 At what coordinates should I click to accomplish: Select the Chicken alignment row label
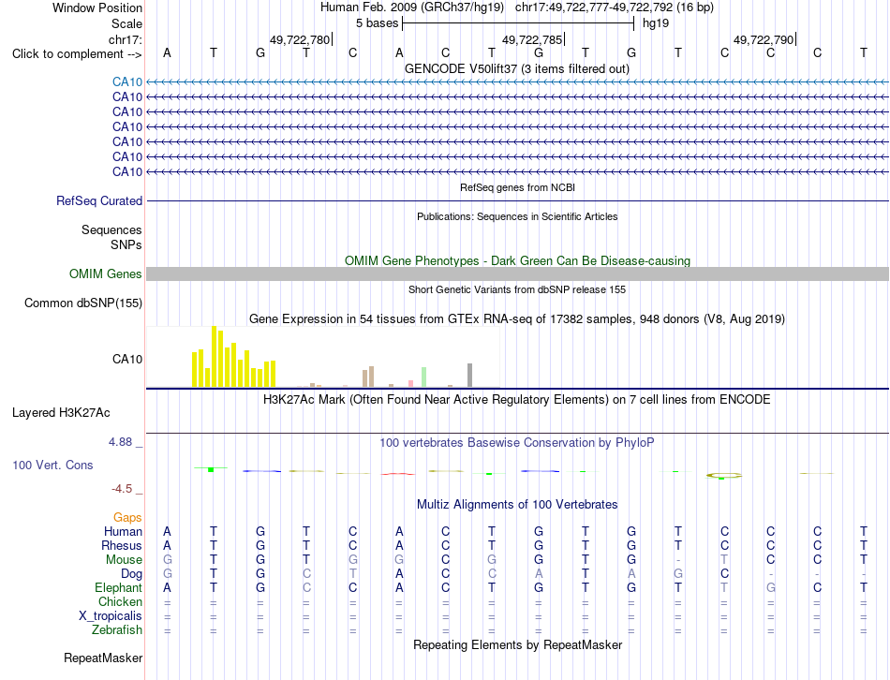[x=120, y=601]
